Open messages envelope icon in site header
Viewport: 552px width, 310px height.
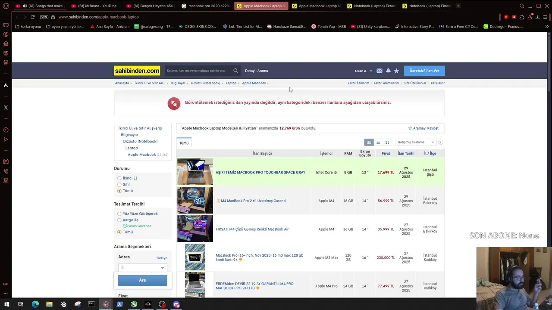click(379, 71)
